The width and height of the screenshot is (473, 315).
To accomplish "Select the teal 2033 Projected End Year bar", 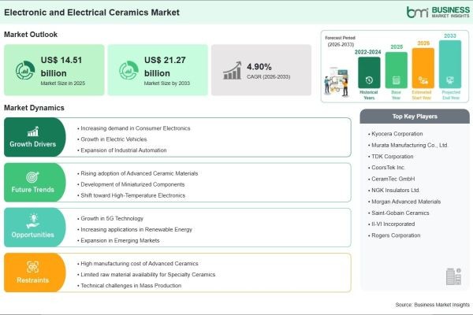I will tap(450, 65).
